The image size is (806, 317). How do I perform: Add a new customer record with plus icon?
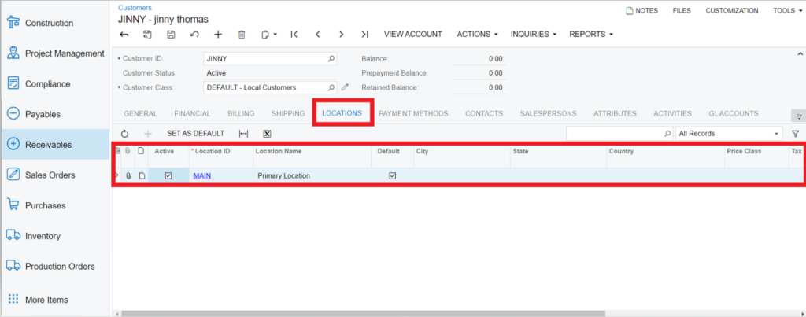point(218,35)
